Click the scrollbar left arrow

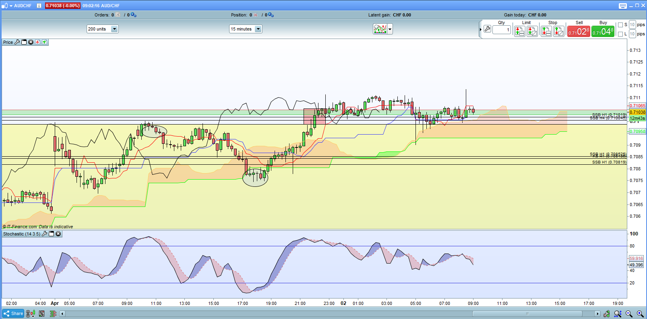pos(62,314)
